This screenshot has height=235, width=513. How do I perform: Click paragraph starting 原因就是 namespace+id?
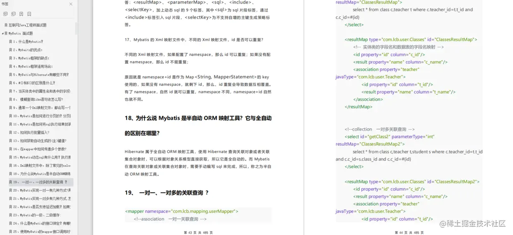tap(198, 88)
